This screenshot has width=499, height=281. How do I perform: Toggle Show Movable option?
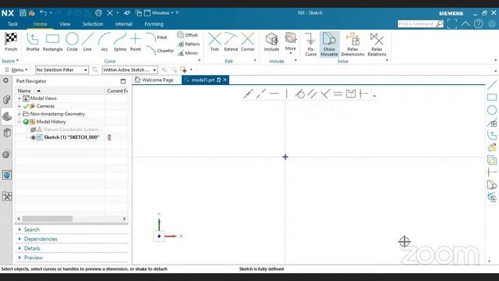pos(329,44)
